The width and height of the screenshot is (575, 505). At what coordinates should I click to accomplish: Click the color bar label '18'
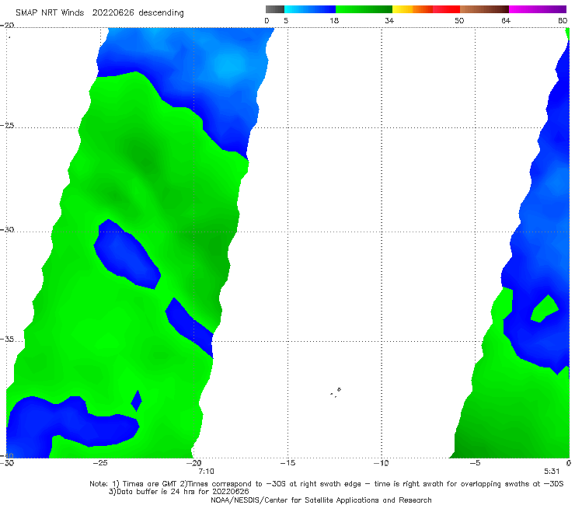point(334,20)
